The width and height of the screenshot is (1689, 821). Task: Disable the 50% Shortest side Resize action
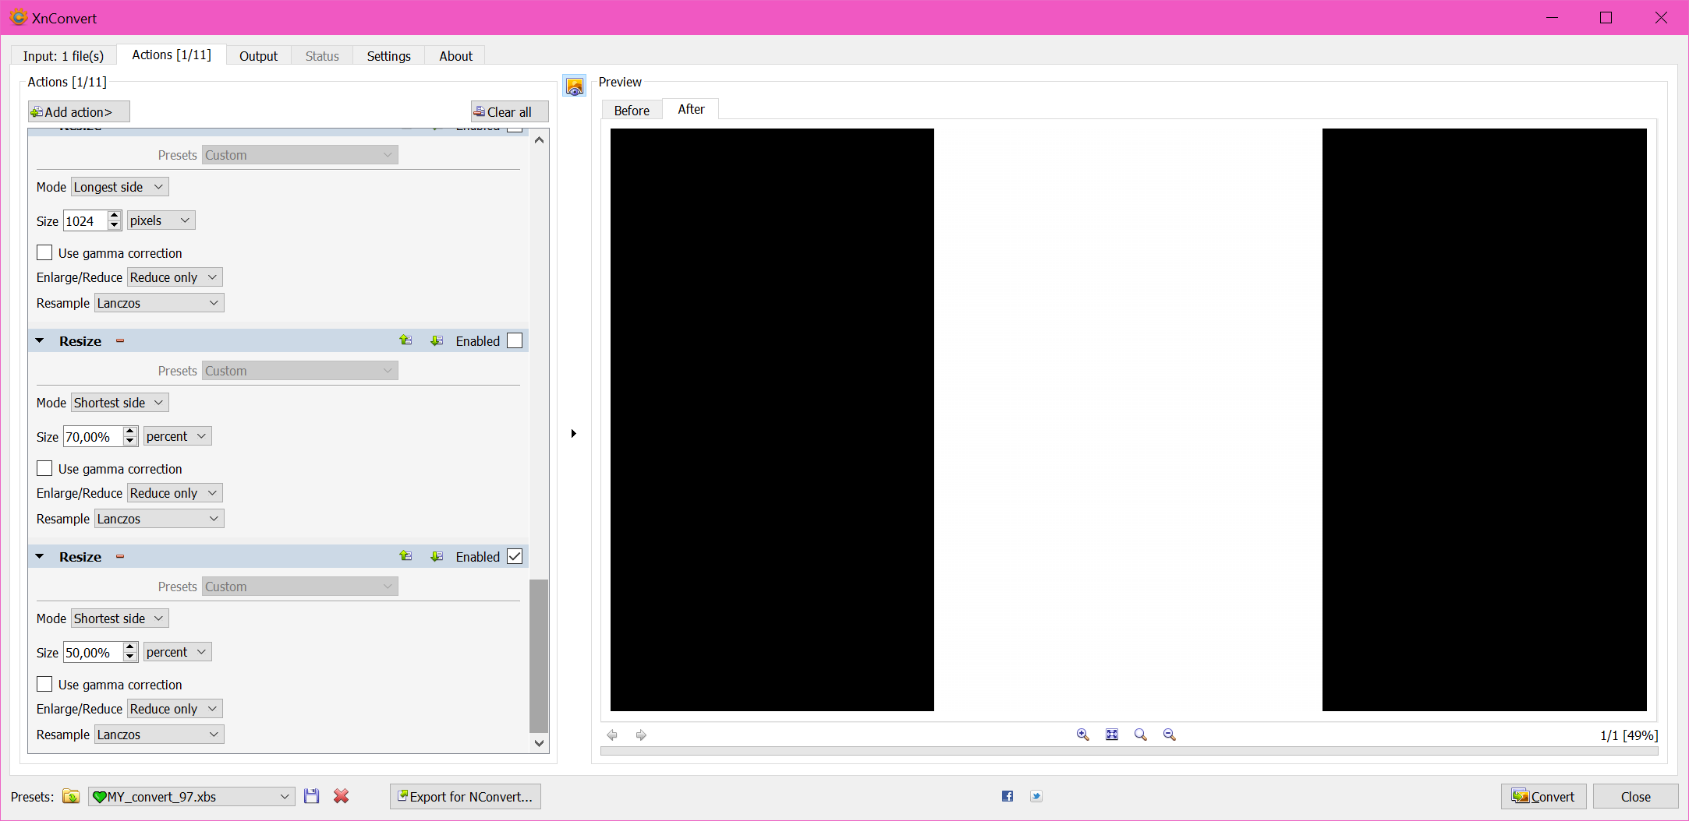[515, 556]
